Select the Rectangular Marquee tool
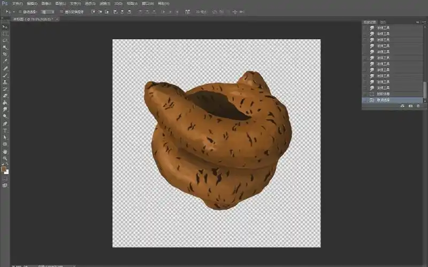This screenshot has width=428, height=267. 5,33
